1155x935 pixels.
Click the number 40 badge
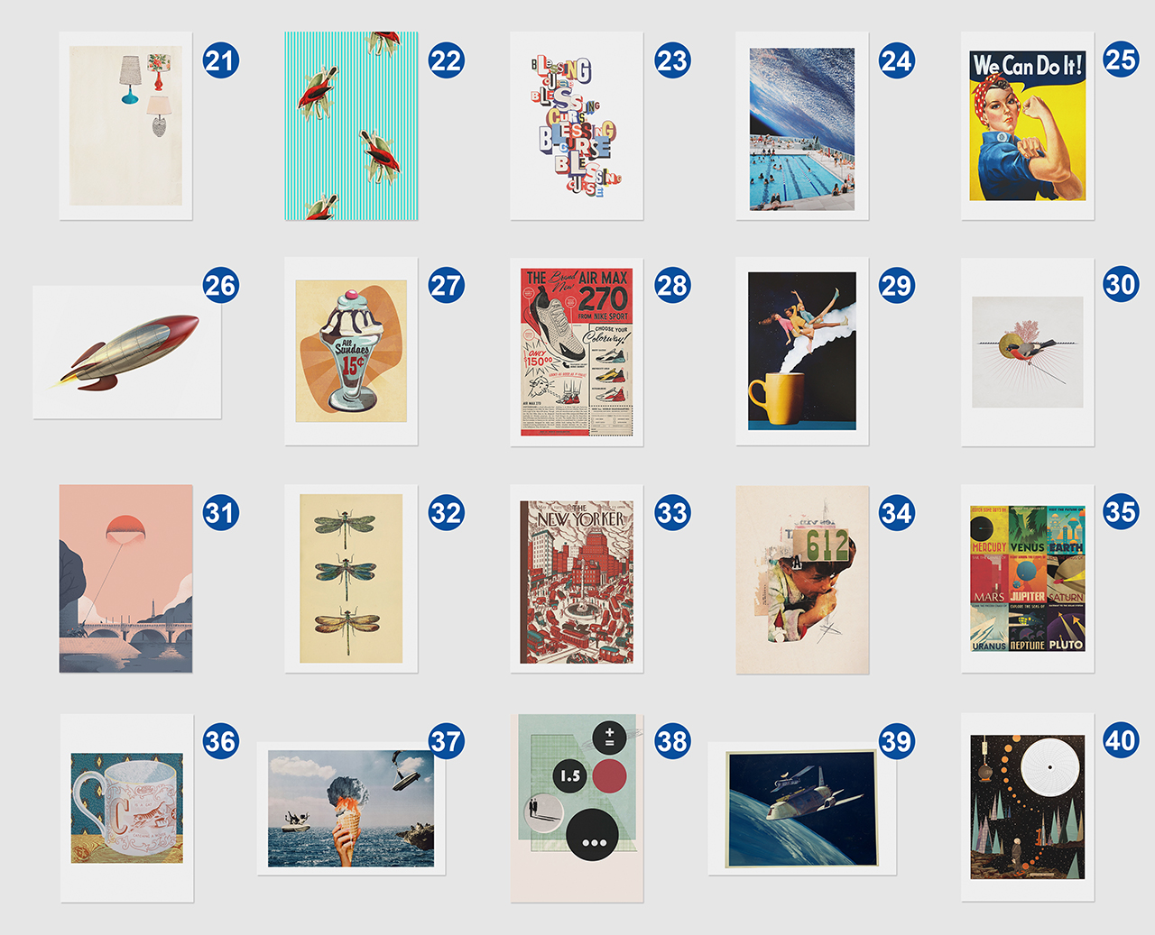point(1121,740)
